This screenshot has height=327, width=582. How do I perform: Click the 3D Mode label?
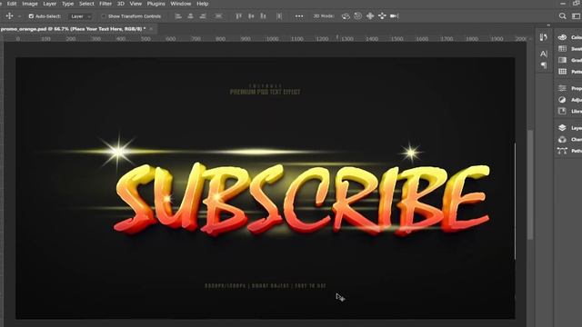[x=324, y=16]
